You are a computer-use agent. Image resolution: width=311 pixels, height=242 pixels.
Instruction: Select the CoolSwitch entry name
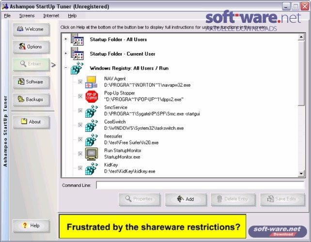point(115,121)
